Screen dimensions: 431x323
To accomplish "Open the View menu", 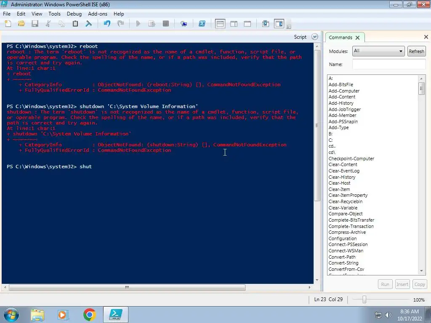I will click(x=37, y=14).
